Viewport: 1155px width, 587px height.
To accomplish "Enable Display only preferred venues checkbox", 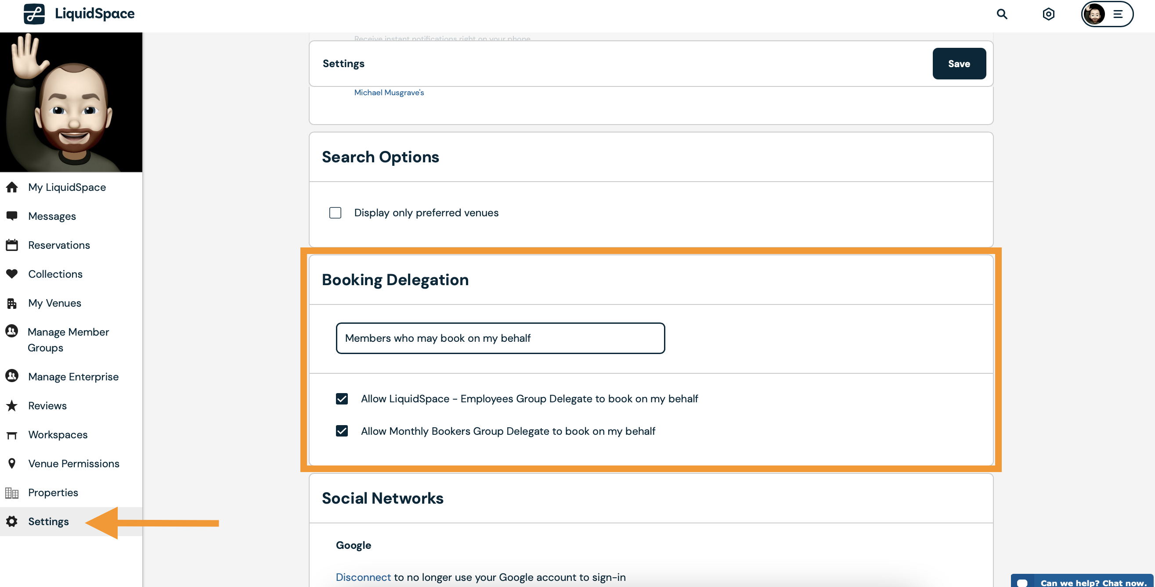I will [x=335, y=213].
